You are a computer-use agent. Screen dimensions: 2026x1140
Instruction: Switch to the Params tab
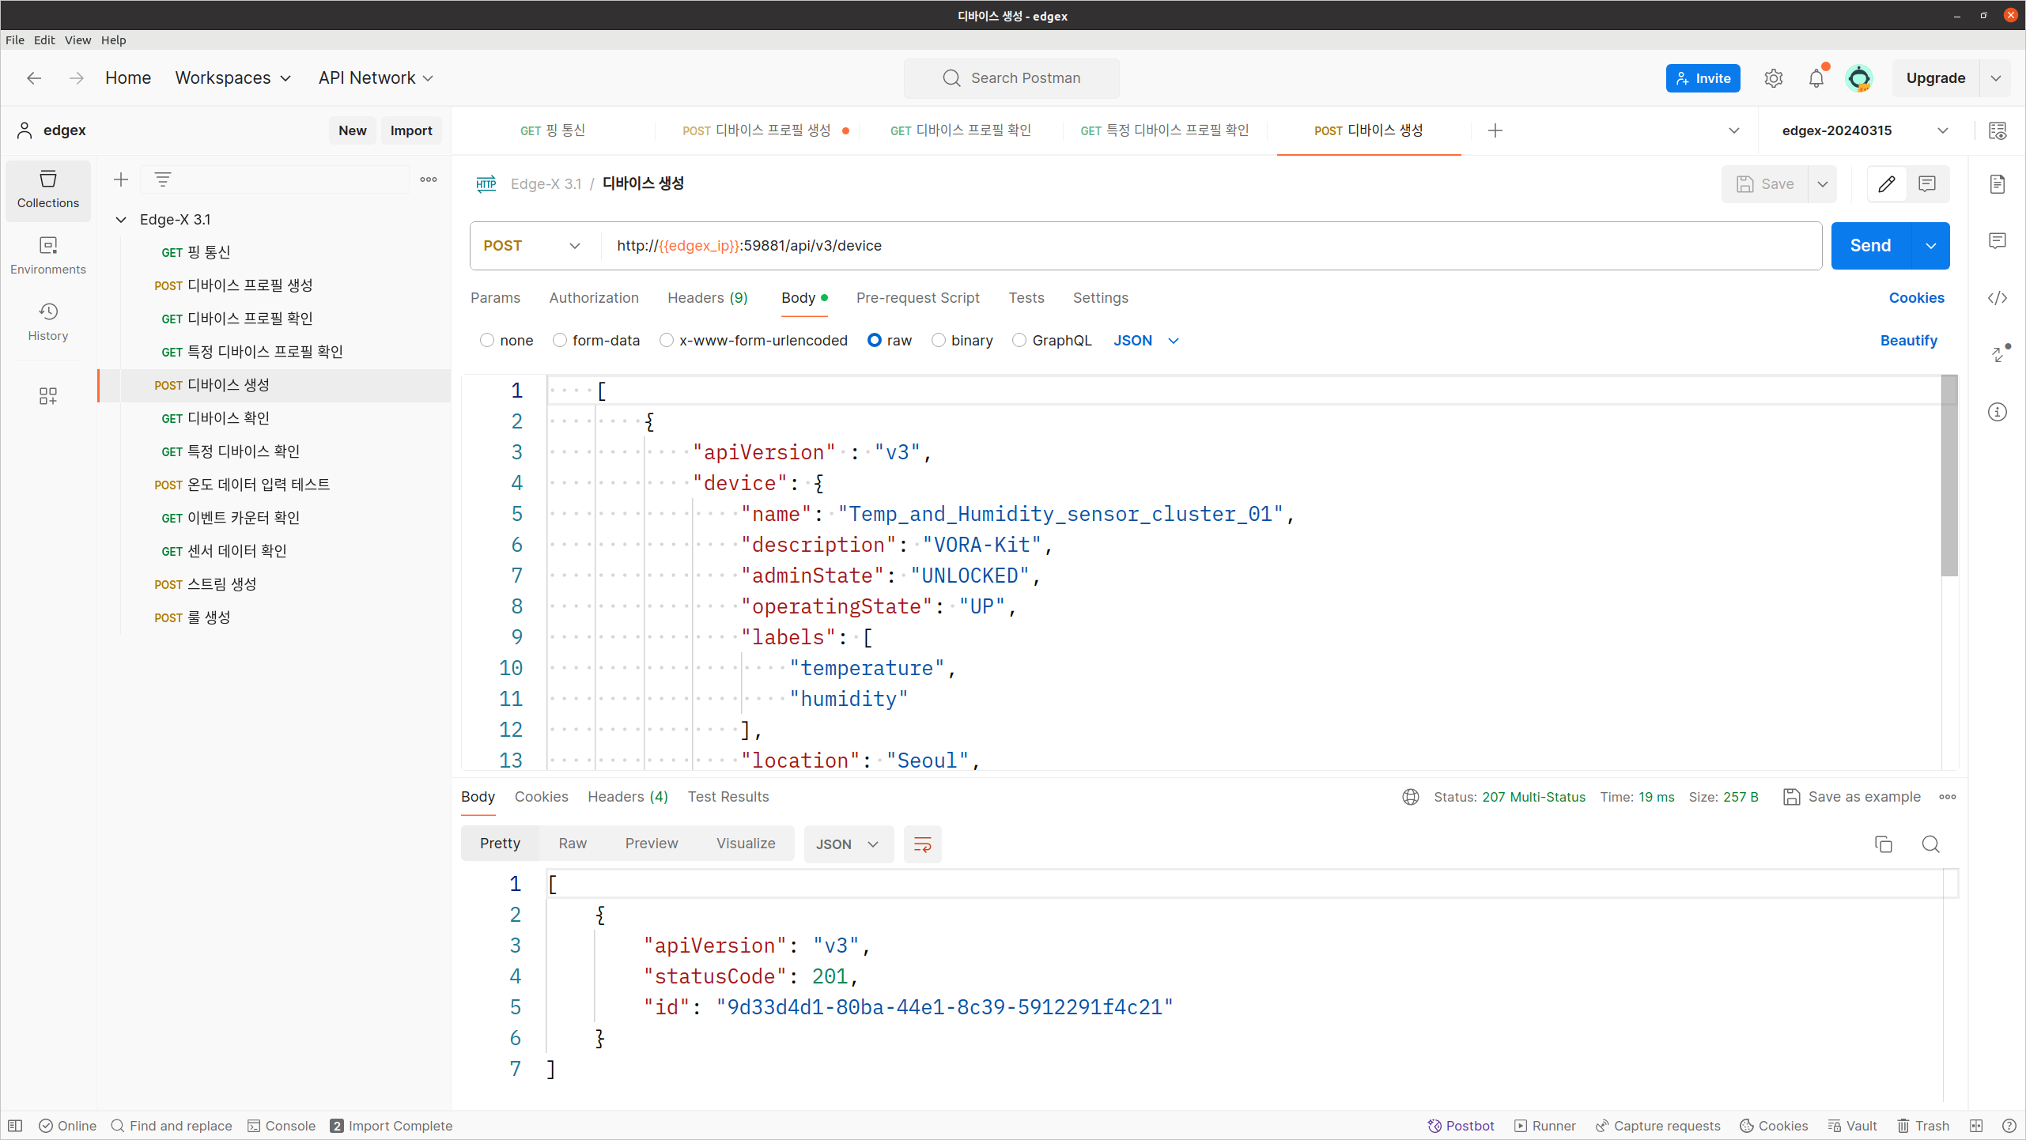[x=495, y=298]
